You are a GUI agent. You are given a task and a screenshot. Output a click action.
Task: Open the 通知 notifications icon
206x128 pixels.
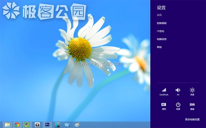(x=164, y=106)
